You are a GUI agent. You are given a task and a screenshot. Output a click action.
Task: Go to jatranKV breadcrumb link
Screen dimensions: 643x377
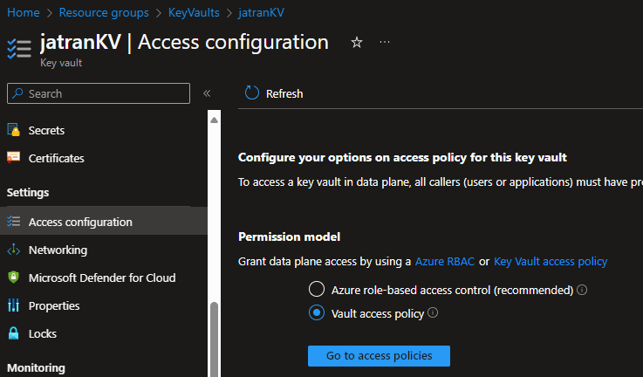tap(261, 13)
